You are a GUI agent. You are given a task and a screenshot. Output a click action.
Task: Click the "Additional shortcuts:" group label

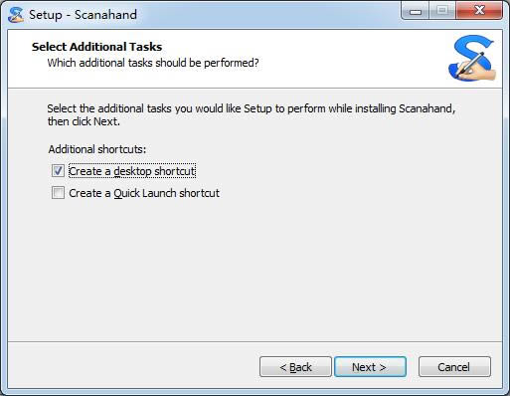pos(97,149)
